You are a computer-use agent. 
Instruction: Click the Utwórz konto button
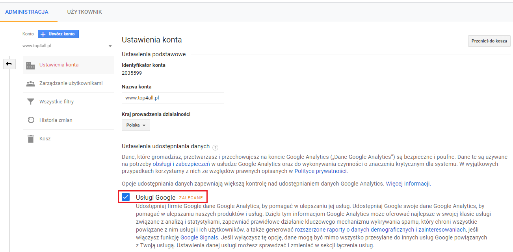pos(58,34)
